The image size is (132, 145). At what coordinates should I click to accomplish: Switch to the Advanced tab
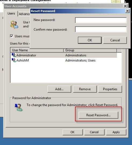pos(24,14)
